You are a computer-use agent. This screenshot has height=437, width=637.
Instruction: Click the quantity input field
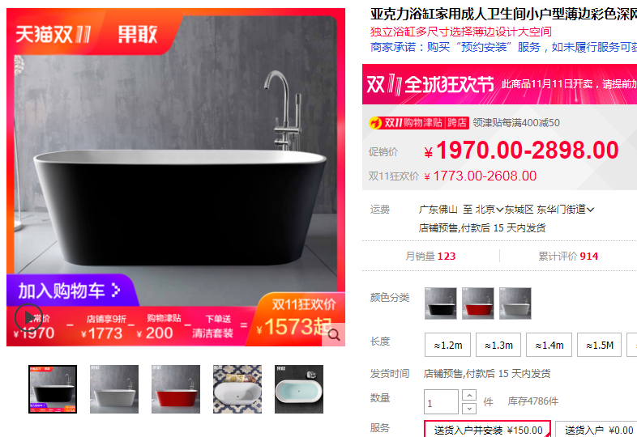click(441, 401)
